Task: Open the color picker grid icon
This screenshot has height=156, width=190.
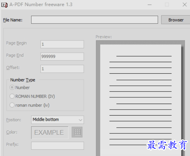Action: [x=77, y=132]
